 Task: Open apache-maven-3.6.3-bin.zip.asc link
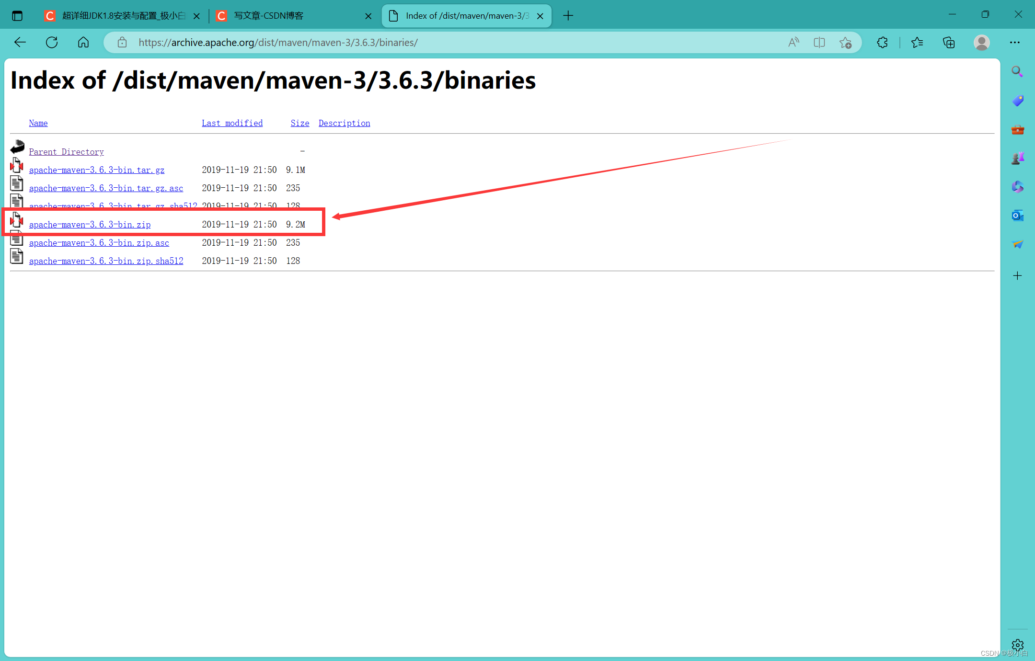tap(99, 243)
